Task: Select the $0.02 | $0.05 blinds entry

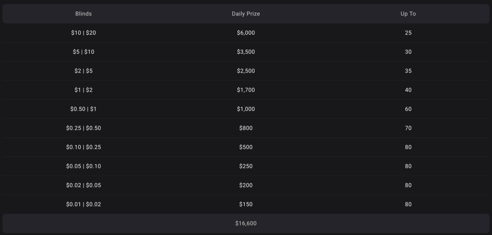Action: (x=84, y=185)
